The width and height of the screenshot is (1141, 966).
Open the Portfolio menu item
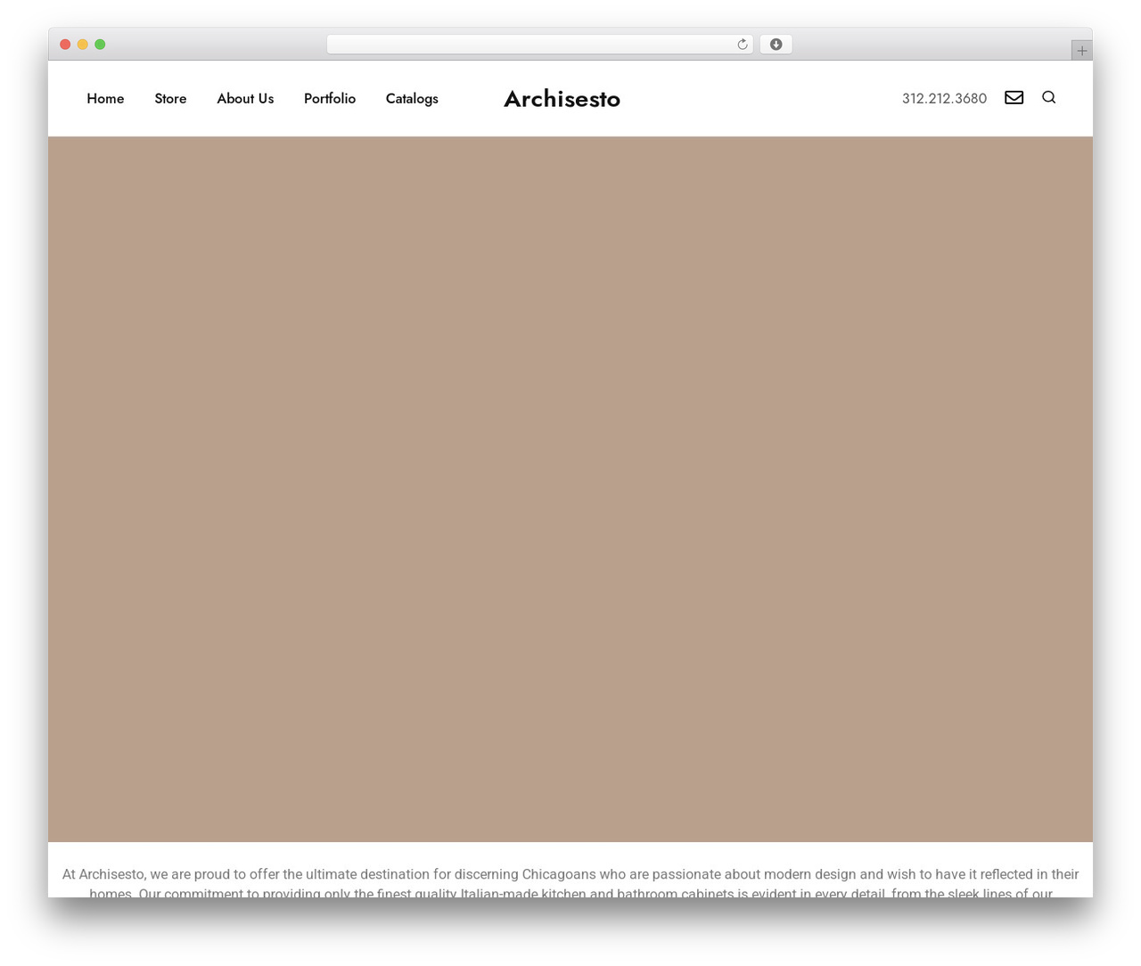click(x=330, y=98)
